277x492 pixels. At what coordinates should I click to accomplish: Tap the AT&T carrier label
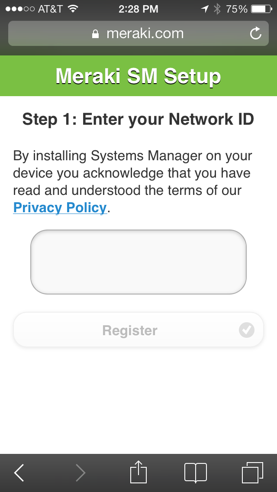point(50,9)
